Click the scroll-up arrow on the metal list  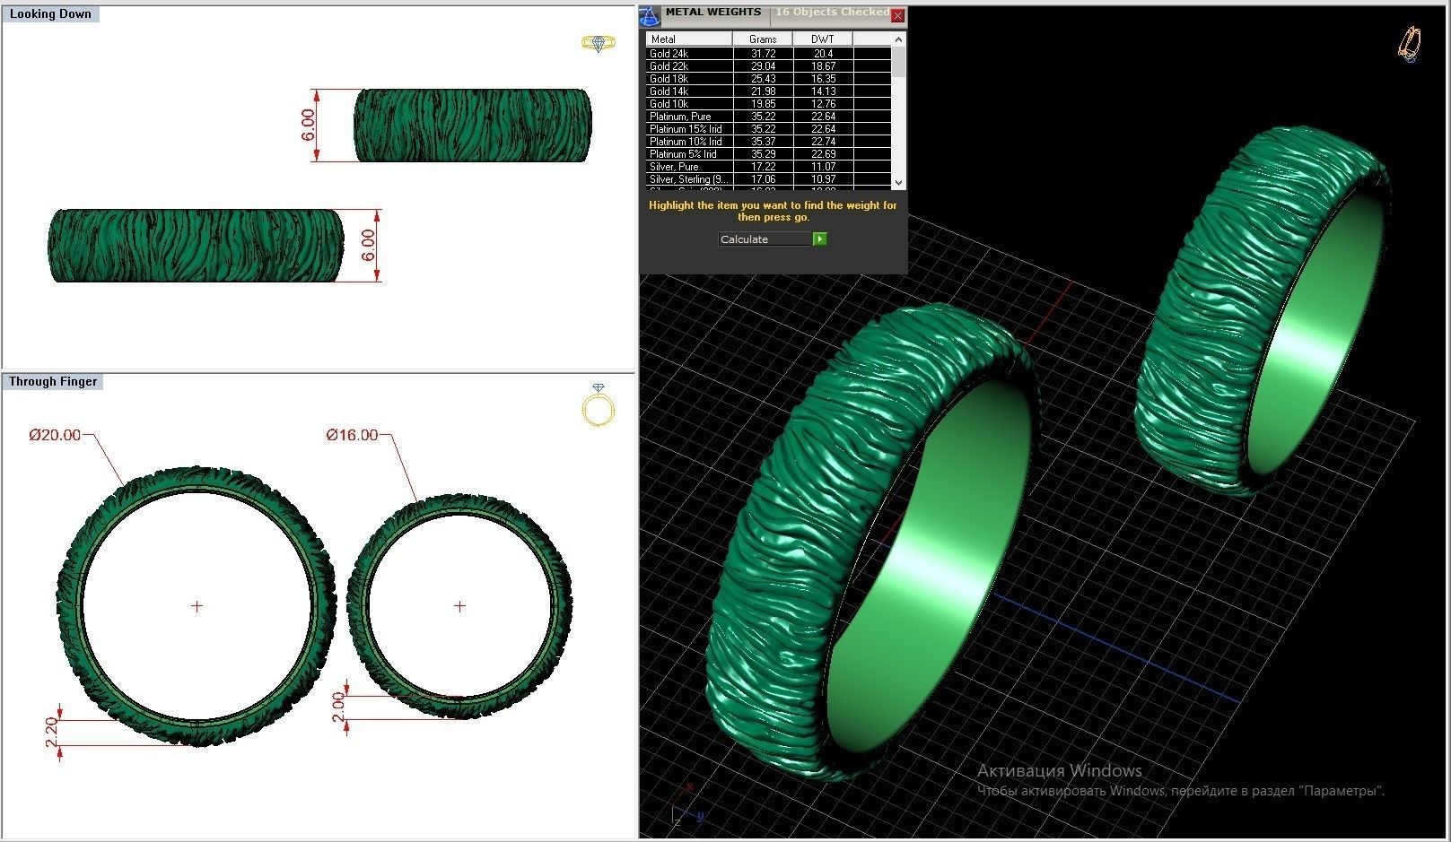click(x=897, y=39)
